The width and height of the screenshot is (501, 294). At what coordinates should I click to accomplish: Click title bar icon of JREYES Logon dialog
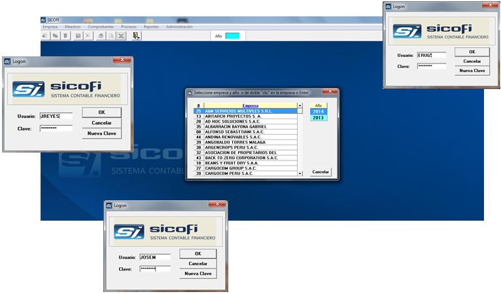coord(7,61)
